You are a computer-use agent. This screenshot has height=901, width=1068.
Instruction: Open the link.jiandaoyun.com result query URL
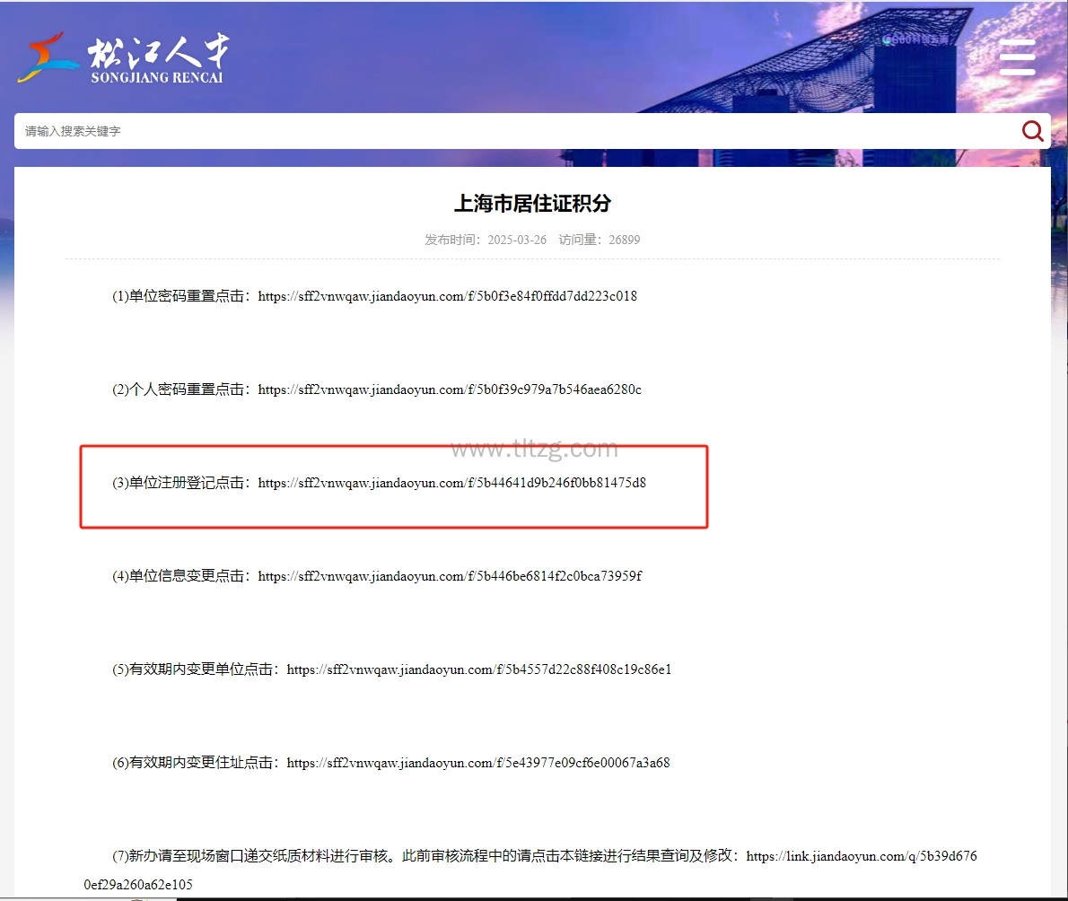point(861,856)
